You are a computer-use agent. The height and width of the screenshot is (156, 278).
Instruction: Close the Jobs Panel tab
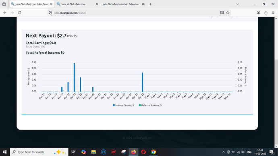51,4
